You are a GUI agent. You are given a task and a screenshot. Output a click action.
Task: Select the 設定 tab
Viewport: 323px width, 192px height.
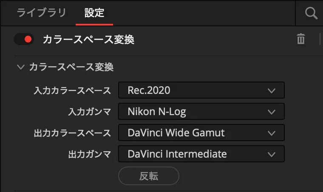pos(94,13)
